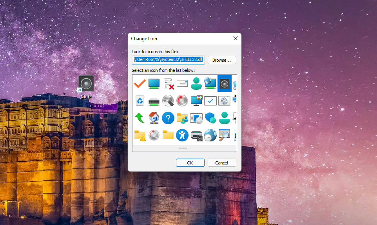Select the hard drive icon

[154, 100]
